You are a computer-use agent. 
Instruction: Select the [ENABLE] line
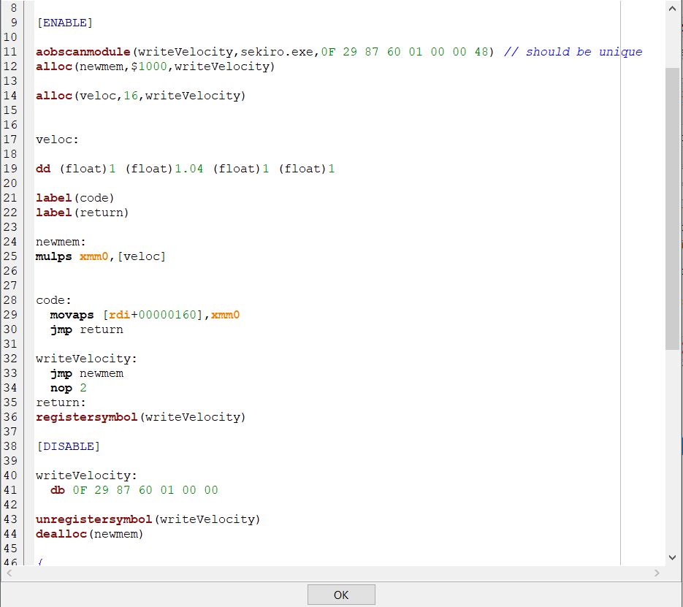click(64, 22)
